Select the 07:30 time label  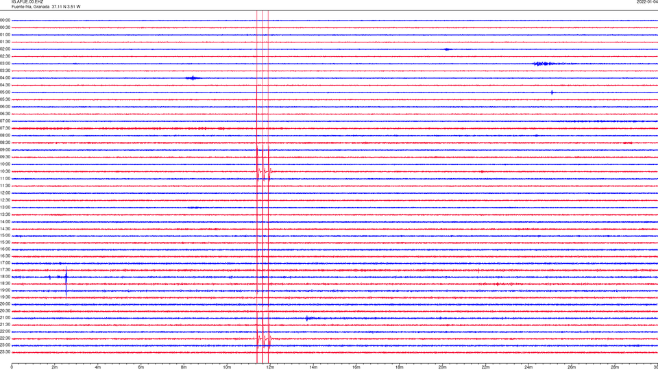[x=5, y=128]
